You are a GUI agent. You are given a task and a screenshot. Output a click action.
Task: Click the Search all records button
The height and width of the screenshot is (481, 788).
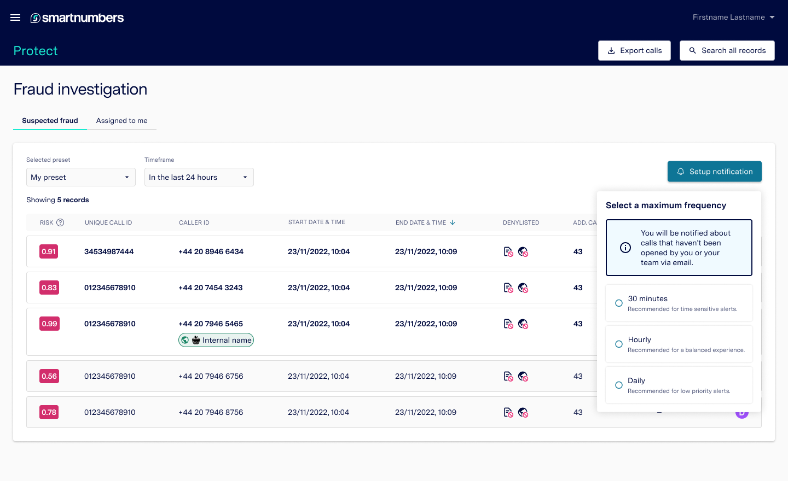(x=727, y=50)
